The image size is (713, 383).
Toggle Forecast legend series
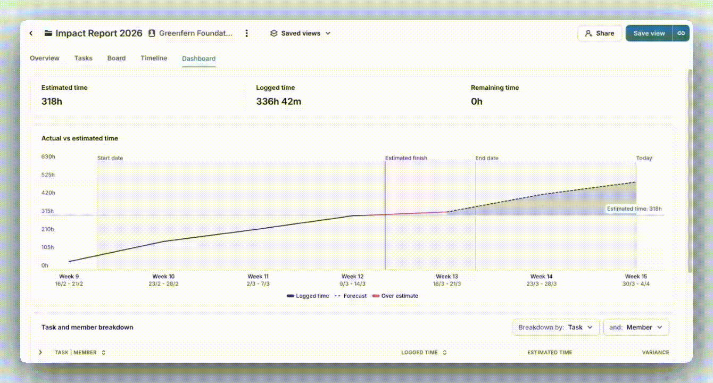pyautogui.click(x=350, y=296)
